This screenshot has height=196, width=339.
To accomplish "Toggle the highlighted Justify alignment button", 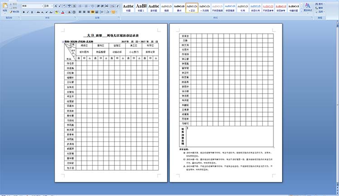I will 93,12.
